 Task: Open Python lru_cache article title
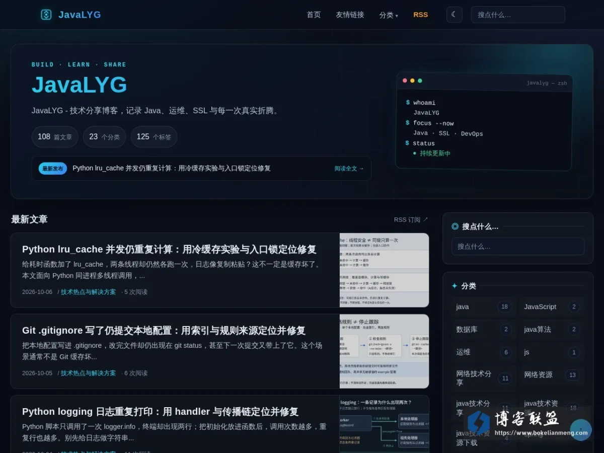click(x=169, y=249)
